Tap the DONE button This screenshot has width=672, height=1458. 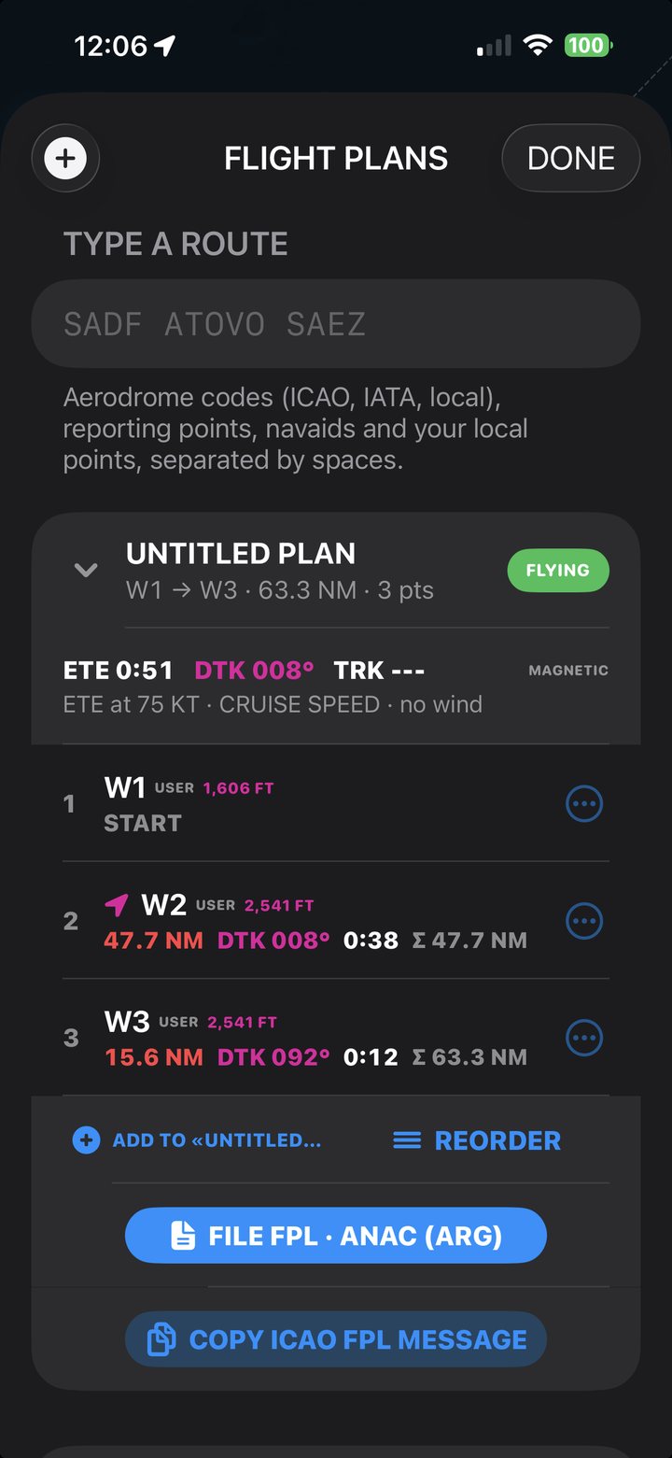pyautogui.click(x=571, y=158)
